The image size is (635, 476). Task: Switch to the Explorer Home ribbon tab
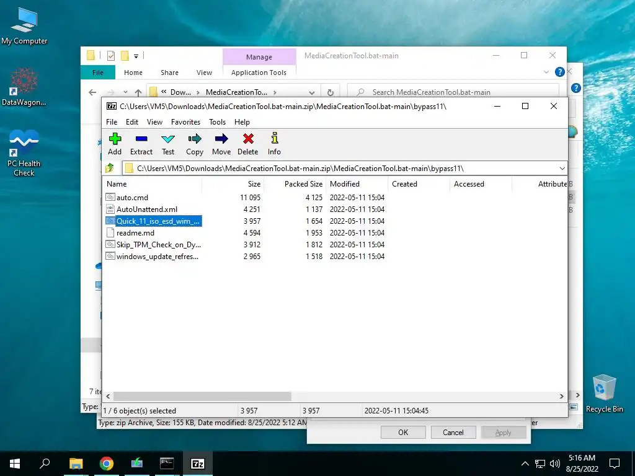[x=133, y=73]
